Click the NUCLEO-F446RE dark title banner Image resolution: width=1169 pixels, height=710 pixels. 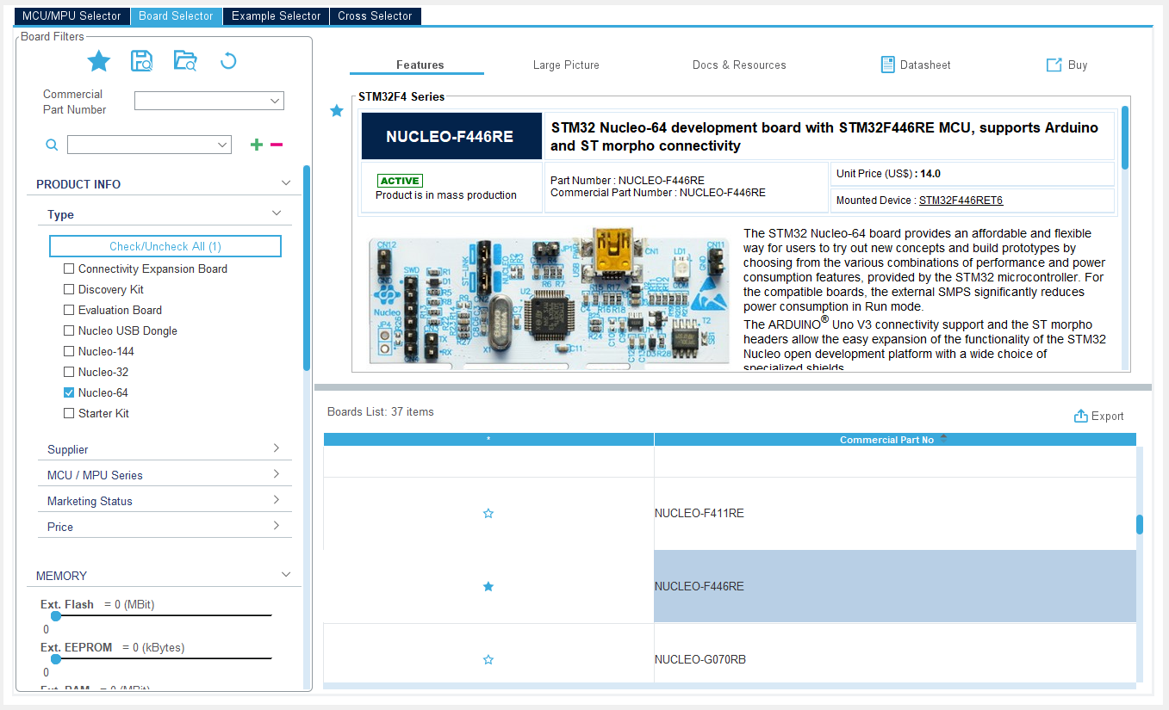click(x=451, y=136)
